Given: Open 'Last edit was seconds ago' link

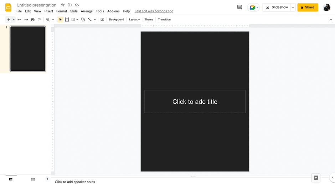Looking at the screenshot, I should pyautogui.click(x=154, y=11).
